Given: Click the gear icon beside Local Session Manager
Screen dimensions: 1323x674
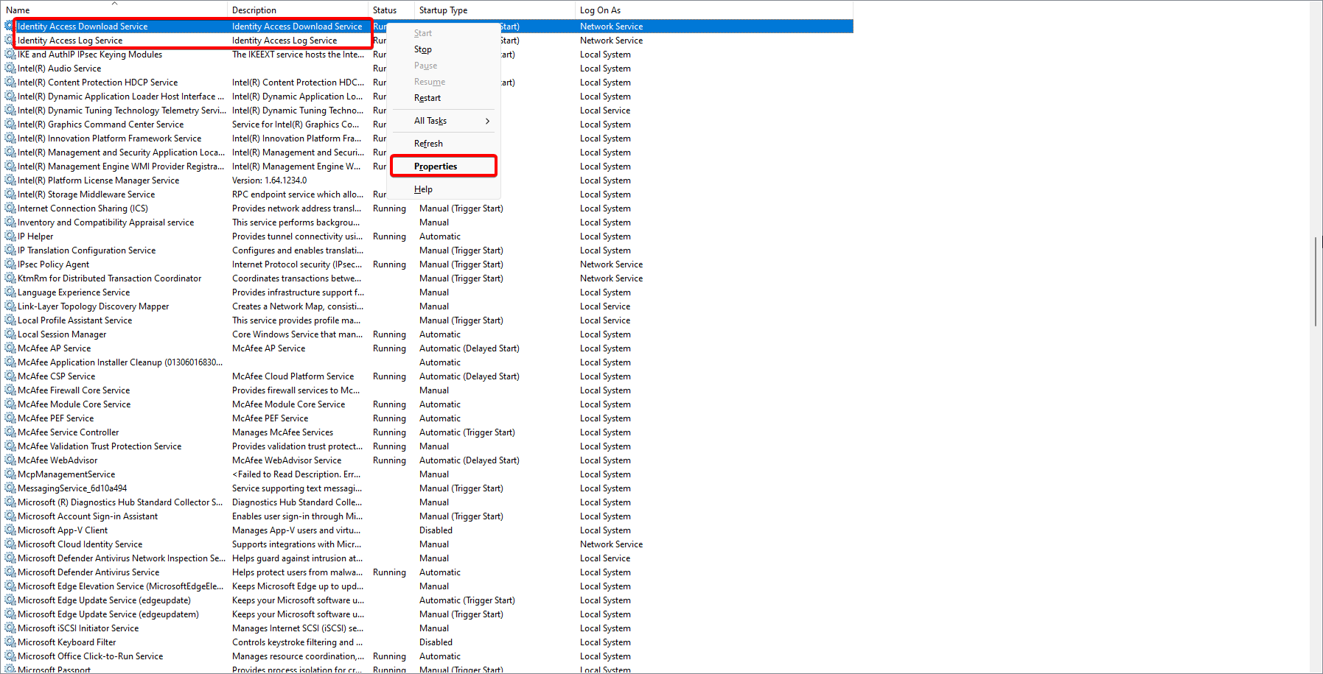Looking at the screenshot, I should pos(10,334).
